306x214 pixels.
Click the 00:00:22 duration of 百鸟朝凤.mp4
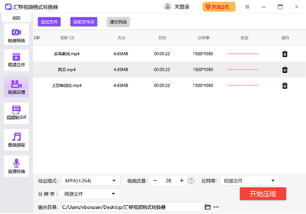coord(162,53)
